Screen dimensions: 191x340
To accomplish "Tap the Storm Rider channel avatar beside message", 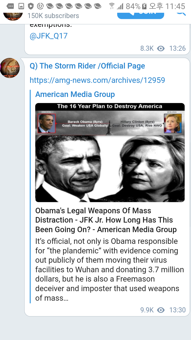I will (10, 68).
